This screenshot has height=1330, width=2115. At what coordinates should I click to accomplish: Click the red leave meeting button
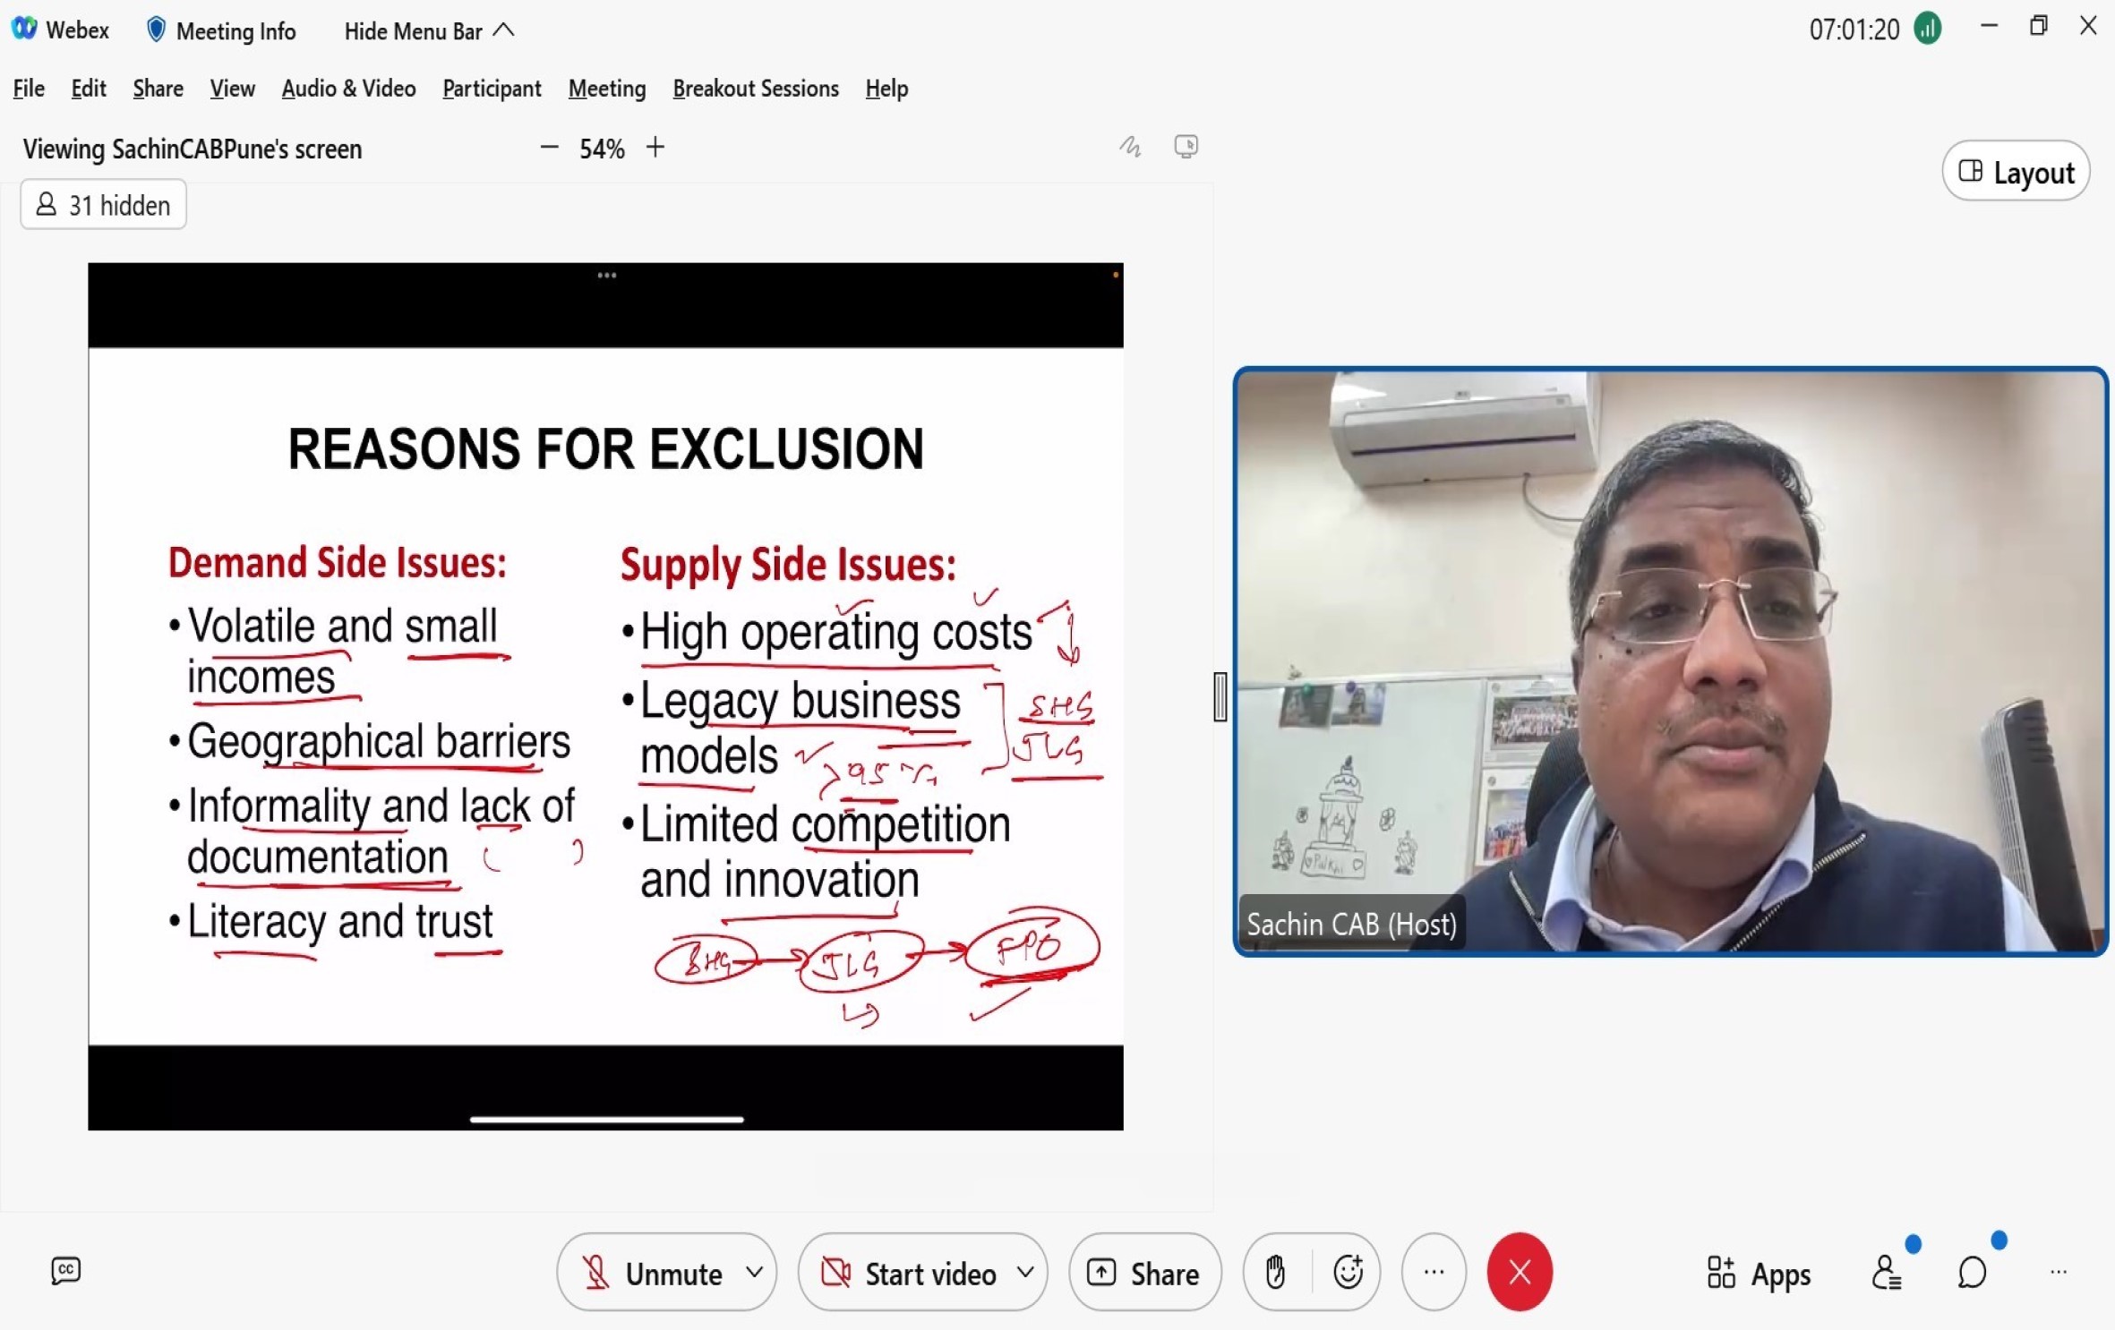(1519, 1272)
